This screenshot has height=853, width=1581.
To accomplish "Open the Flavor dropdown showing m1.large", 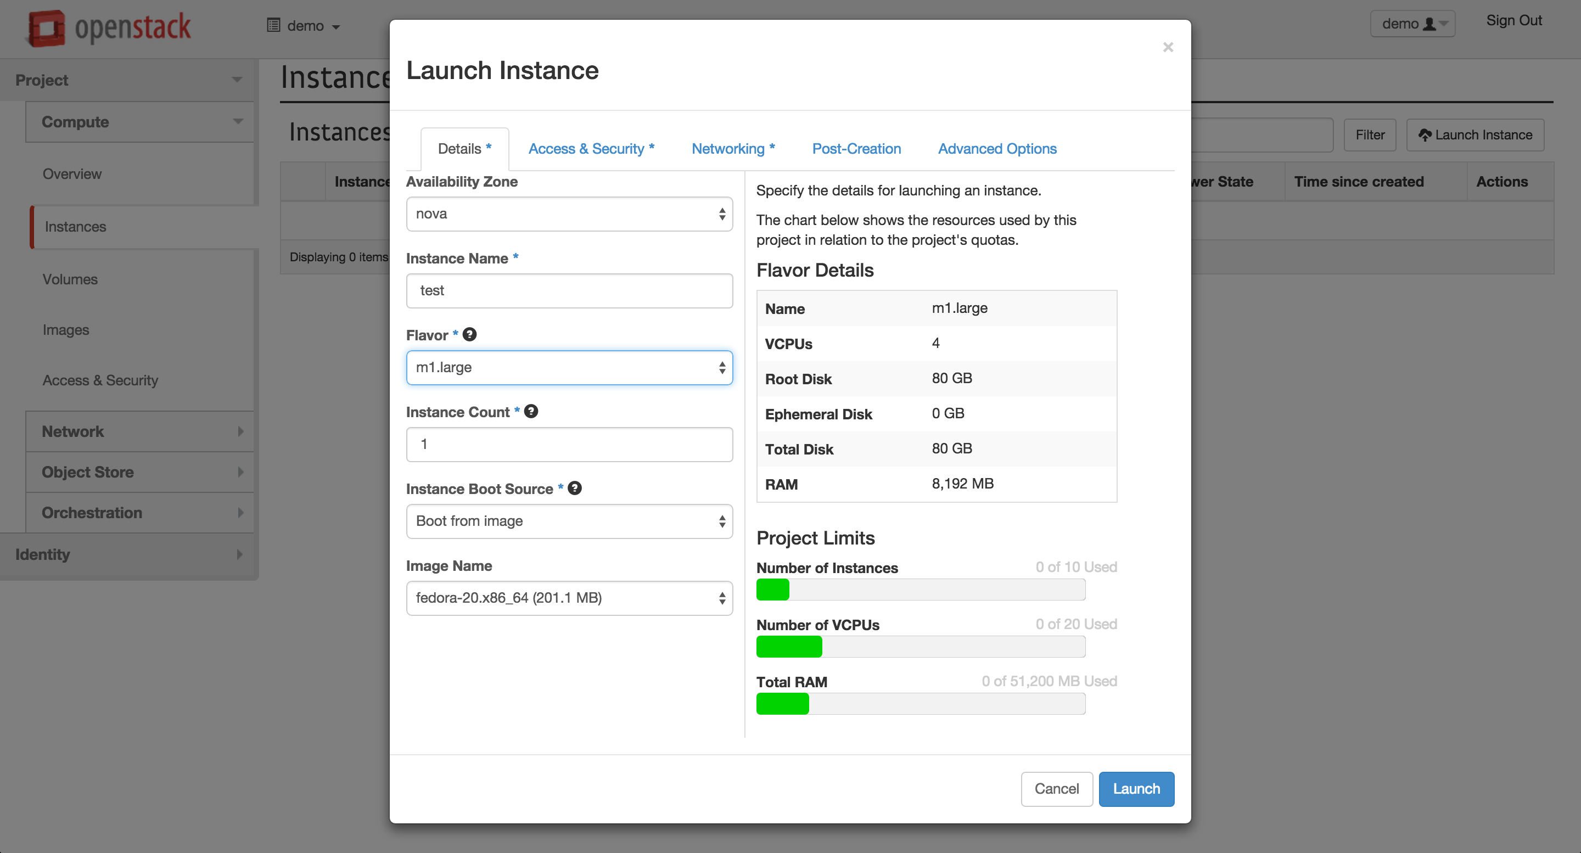I will click(569, 368).
